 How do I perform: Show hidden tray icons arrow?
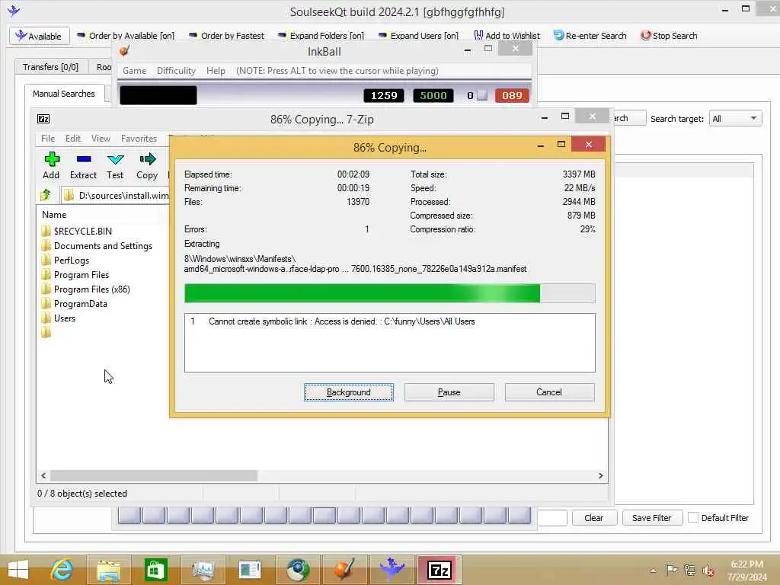(653, 570)
